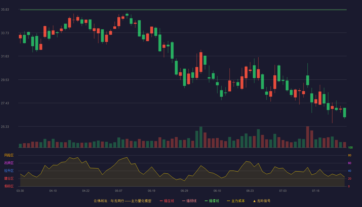Select the 建仓区 zone label
The width and height of the screenshot is (362, 207).
pyautogui.click(x=9, y=179)
